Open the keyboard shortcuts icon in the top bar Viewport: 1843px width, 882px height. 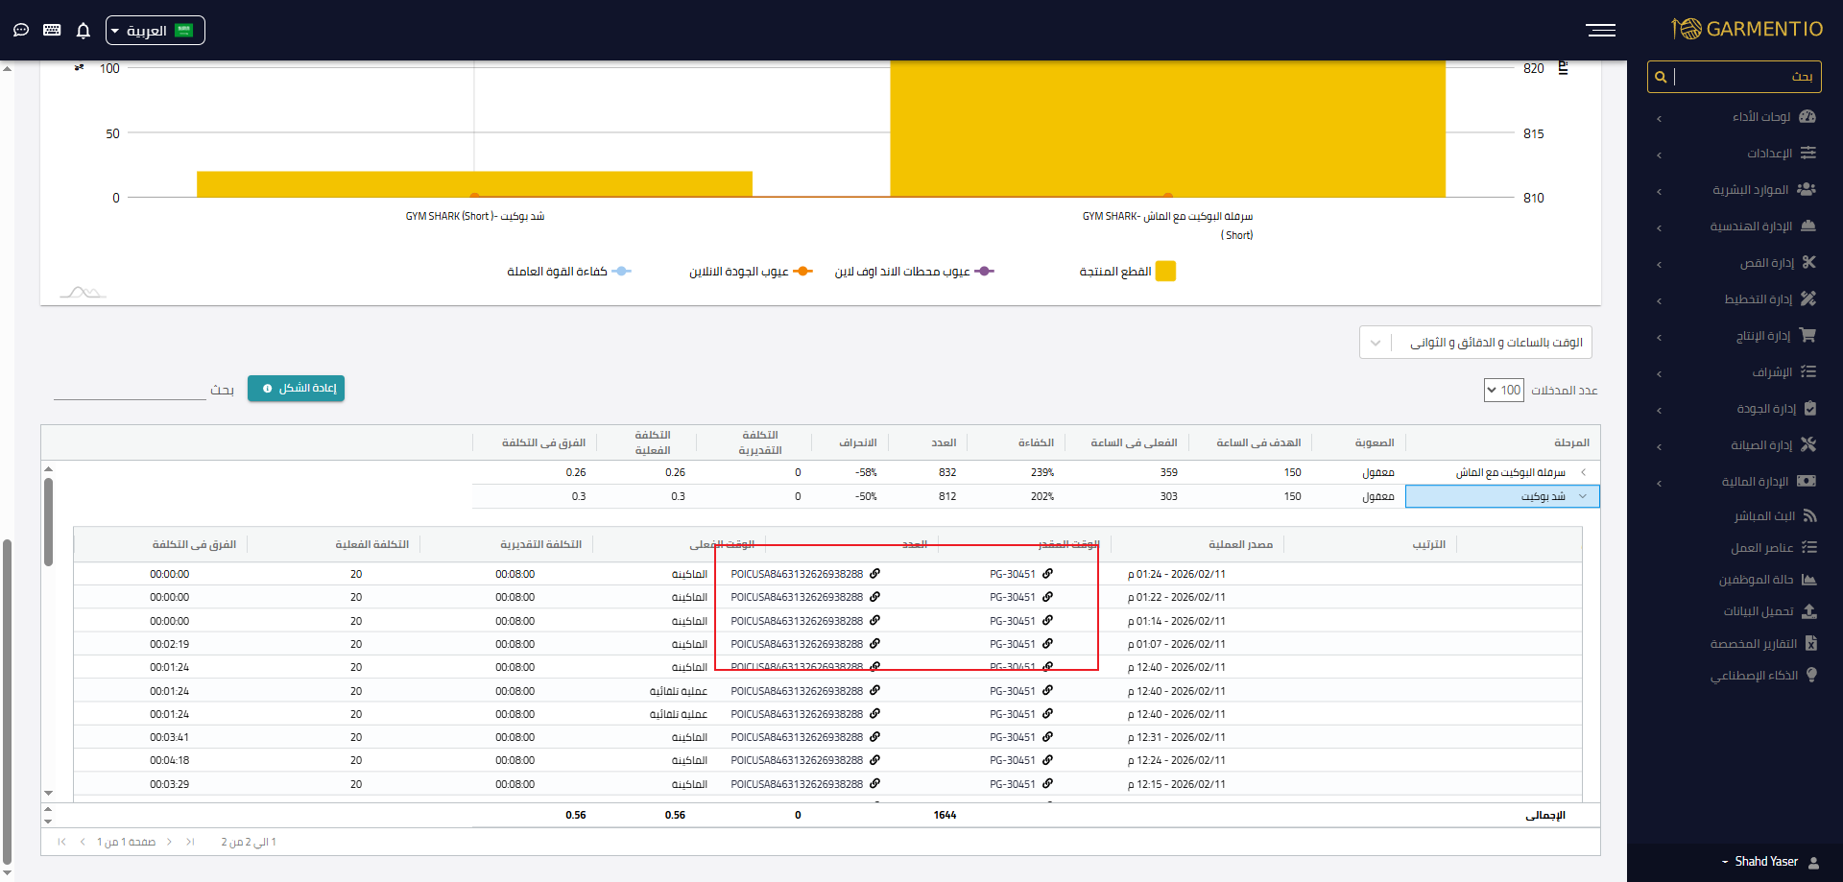coord(52,31)
